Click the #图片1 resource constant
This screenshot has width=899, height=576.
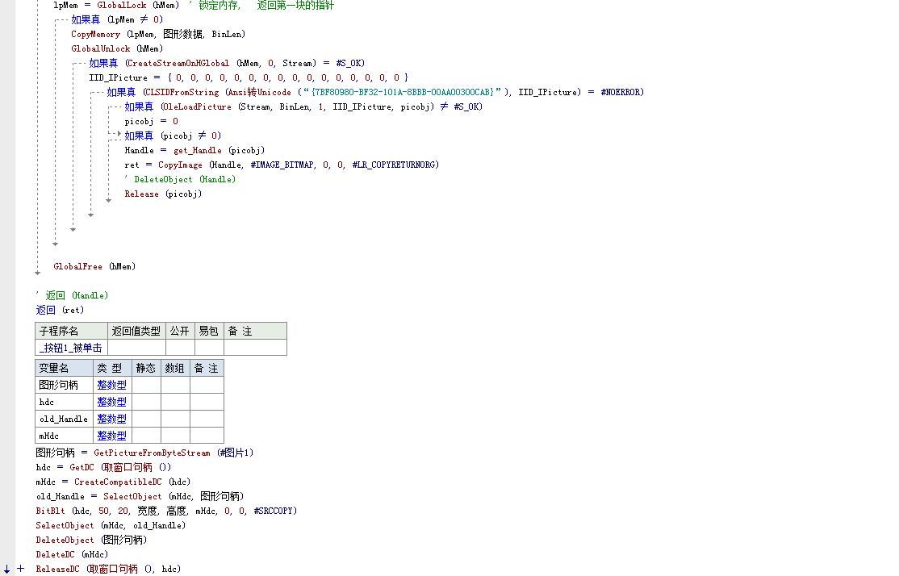point(235,453)
